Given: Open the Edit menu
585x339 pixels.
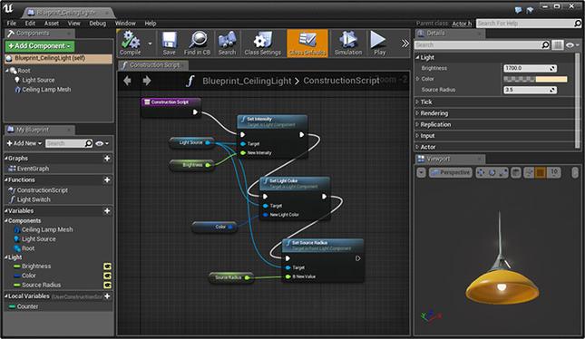Looking at the screenshot, I should pyautogui.click(x=30, y=24).
